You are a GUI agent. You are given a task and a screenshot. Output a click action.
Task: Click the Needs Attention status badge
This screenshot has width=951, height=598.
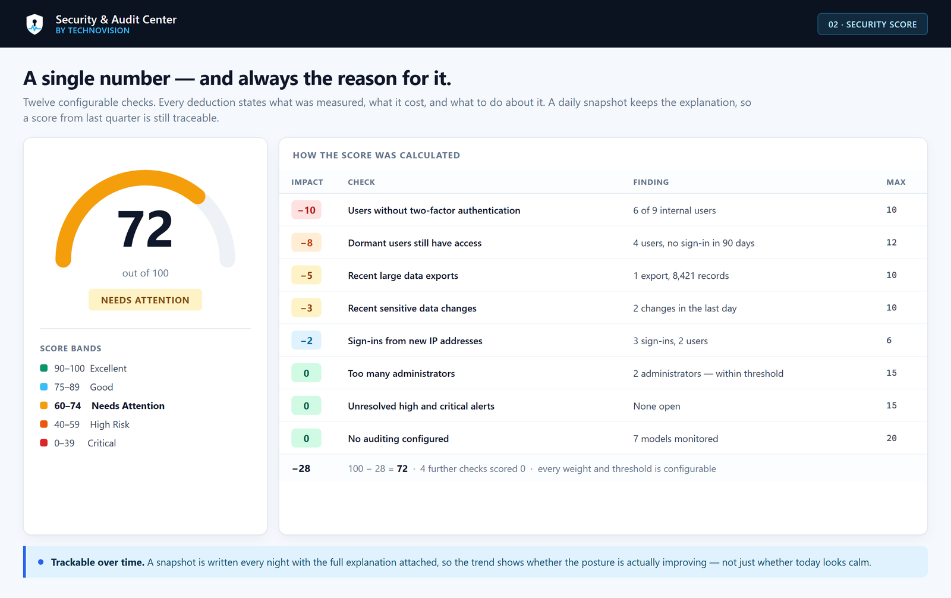tap(145, 300)
